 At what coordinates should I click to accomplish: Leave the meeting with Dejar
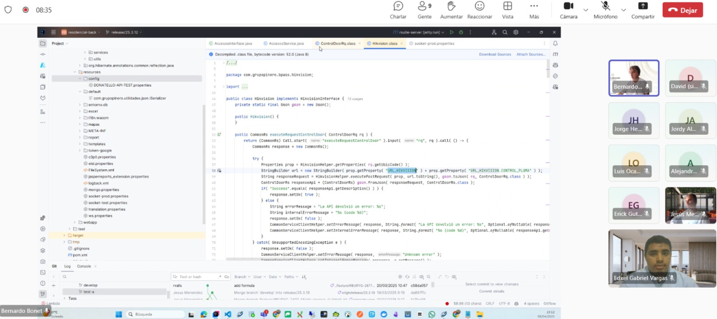pos(683,10)
